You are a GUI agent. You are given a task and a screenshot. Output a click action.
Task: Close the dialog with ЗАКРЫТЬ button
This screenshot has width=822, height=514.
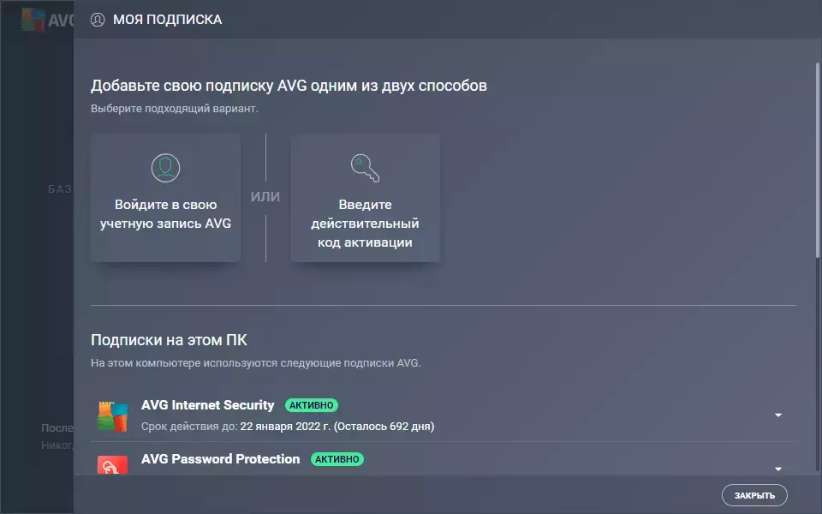754,495
